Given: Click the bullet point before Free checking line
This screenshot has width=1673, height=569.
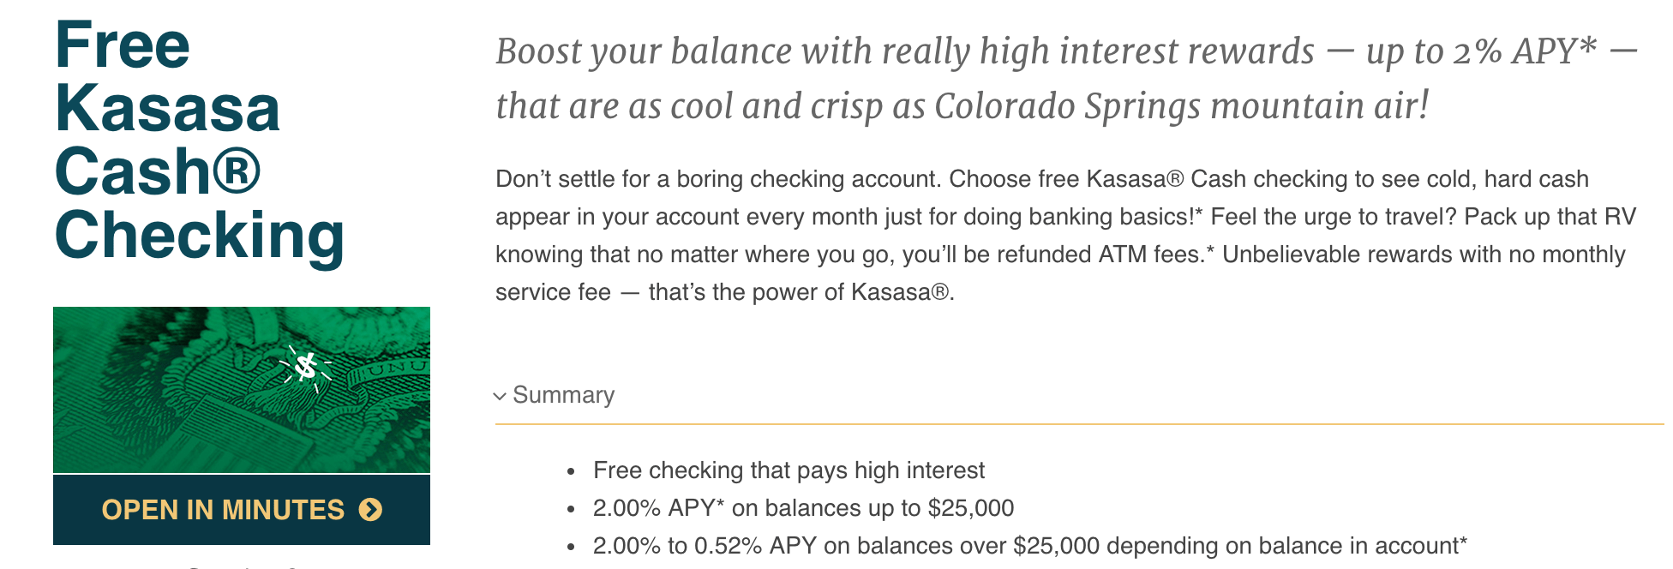Looking at the screenshot, I should (x=571, y=471).
